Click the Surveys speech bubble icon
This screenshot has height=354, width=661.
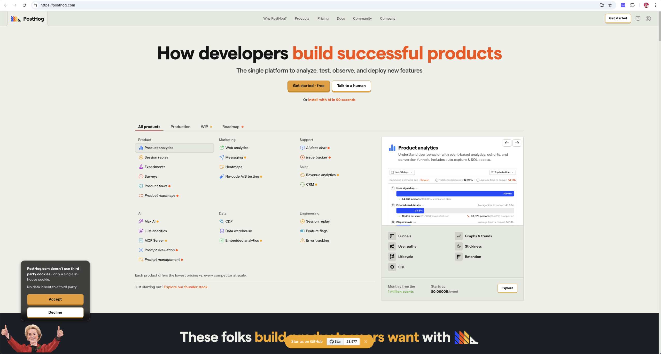point(141,176)
